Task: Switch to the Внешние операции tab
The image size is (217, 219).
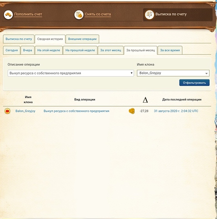Action: pos(82,39)
